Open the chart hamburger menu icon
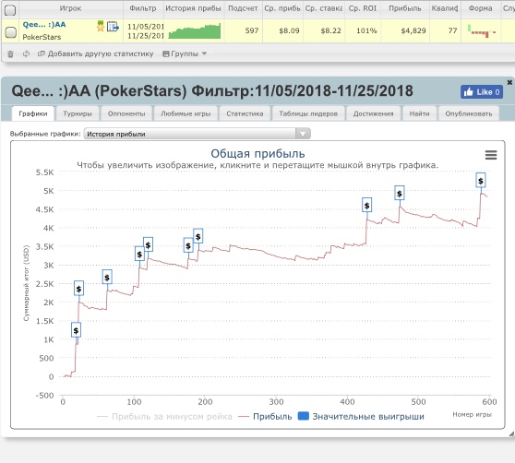This screenshot has width=515, height=463. (x=491, y=155)
